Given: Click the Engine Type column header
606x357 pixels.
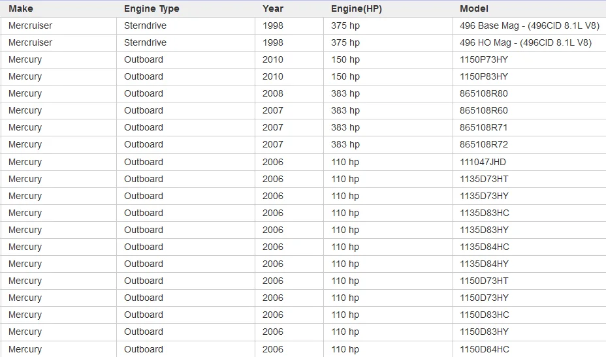Looking at the screenshot, I should pyautogui.click(x=151, y=9).
